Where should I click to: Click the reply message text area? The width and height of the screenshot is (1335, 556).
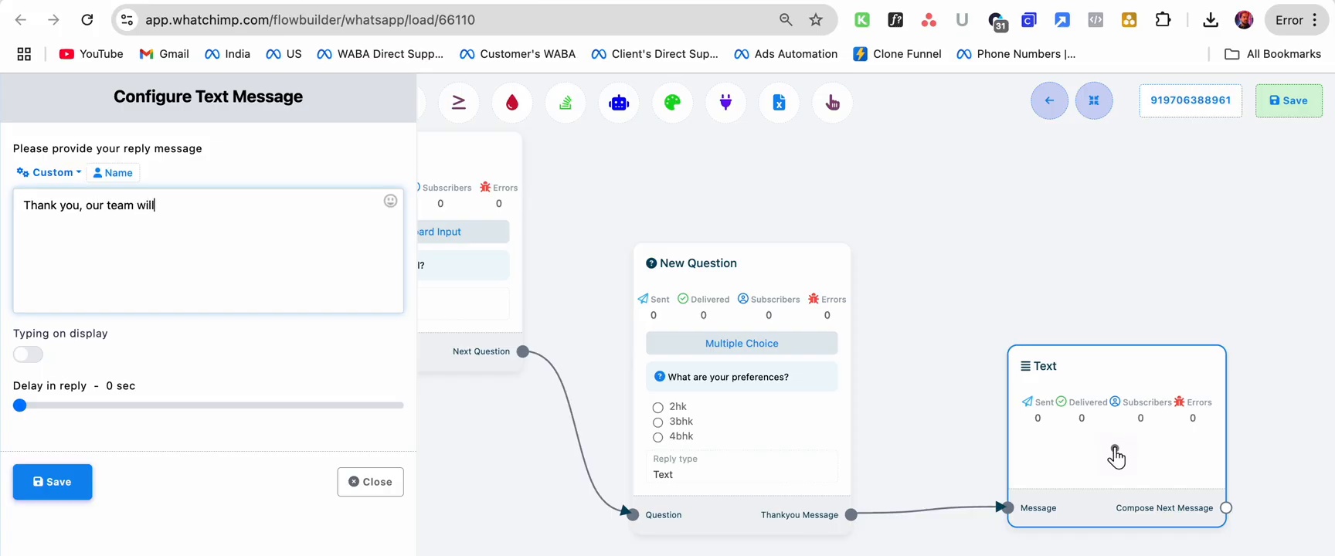point(209,251)
